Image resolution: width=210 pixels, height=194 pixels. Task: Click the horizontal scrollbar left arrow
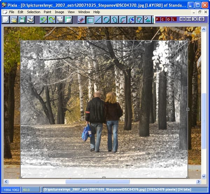pos(6,182)
